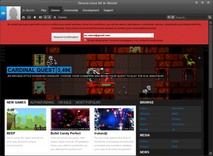Viewport: 213px width, 156px height.
Task: Focus the Search text box
Action: (191, 18)
